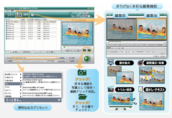Select the last file row in list
This screenshot has height=118, width=172.
pos(31,39)
